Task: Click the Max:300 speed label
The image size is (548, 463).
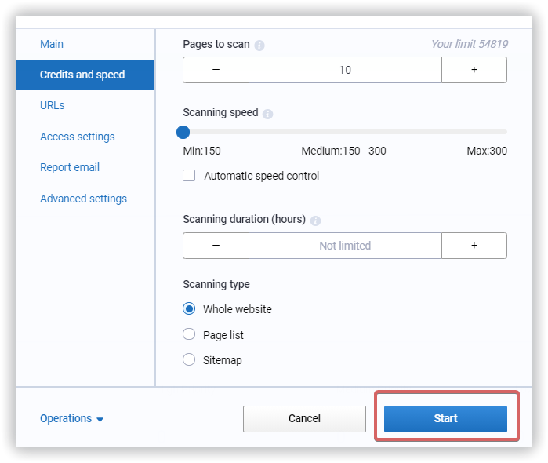Action: (487, 151)
